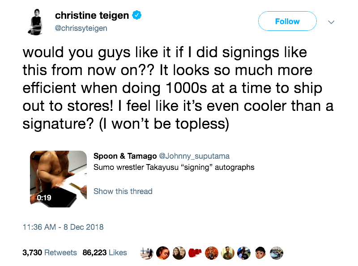Click the orange autumn leaves liker avatar
The width and height of the screenshot is (358, 266).
coord(211,253)
